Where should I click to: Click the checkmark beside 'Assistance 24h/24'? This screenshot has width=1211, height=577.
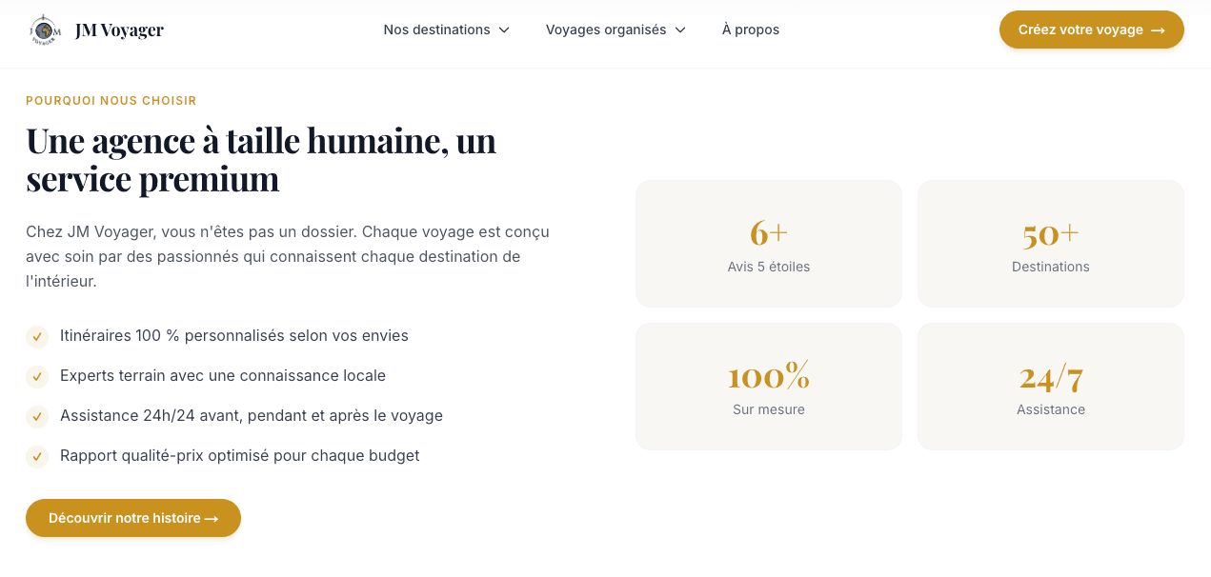tap(36, 417)
